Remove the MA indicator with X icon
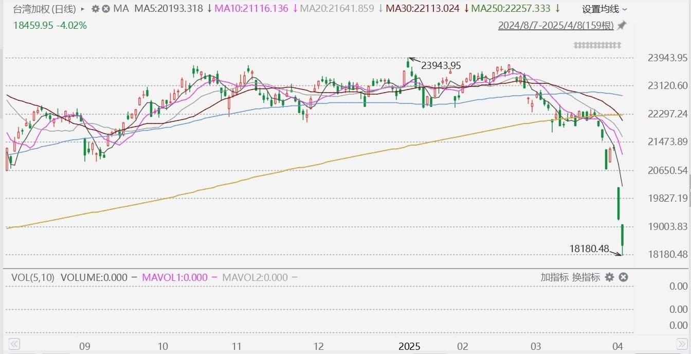Image resolution: width=691 pixels, height=354 pixels. point(106,9)
